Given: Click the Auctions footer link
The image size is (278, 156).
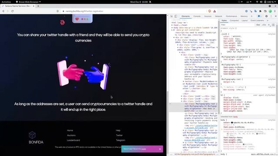Looking at the screenshot, I should (x=71, y=135).
